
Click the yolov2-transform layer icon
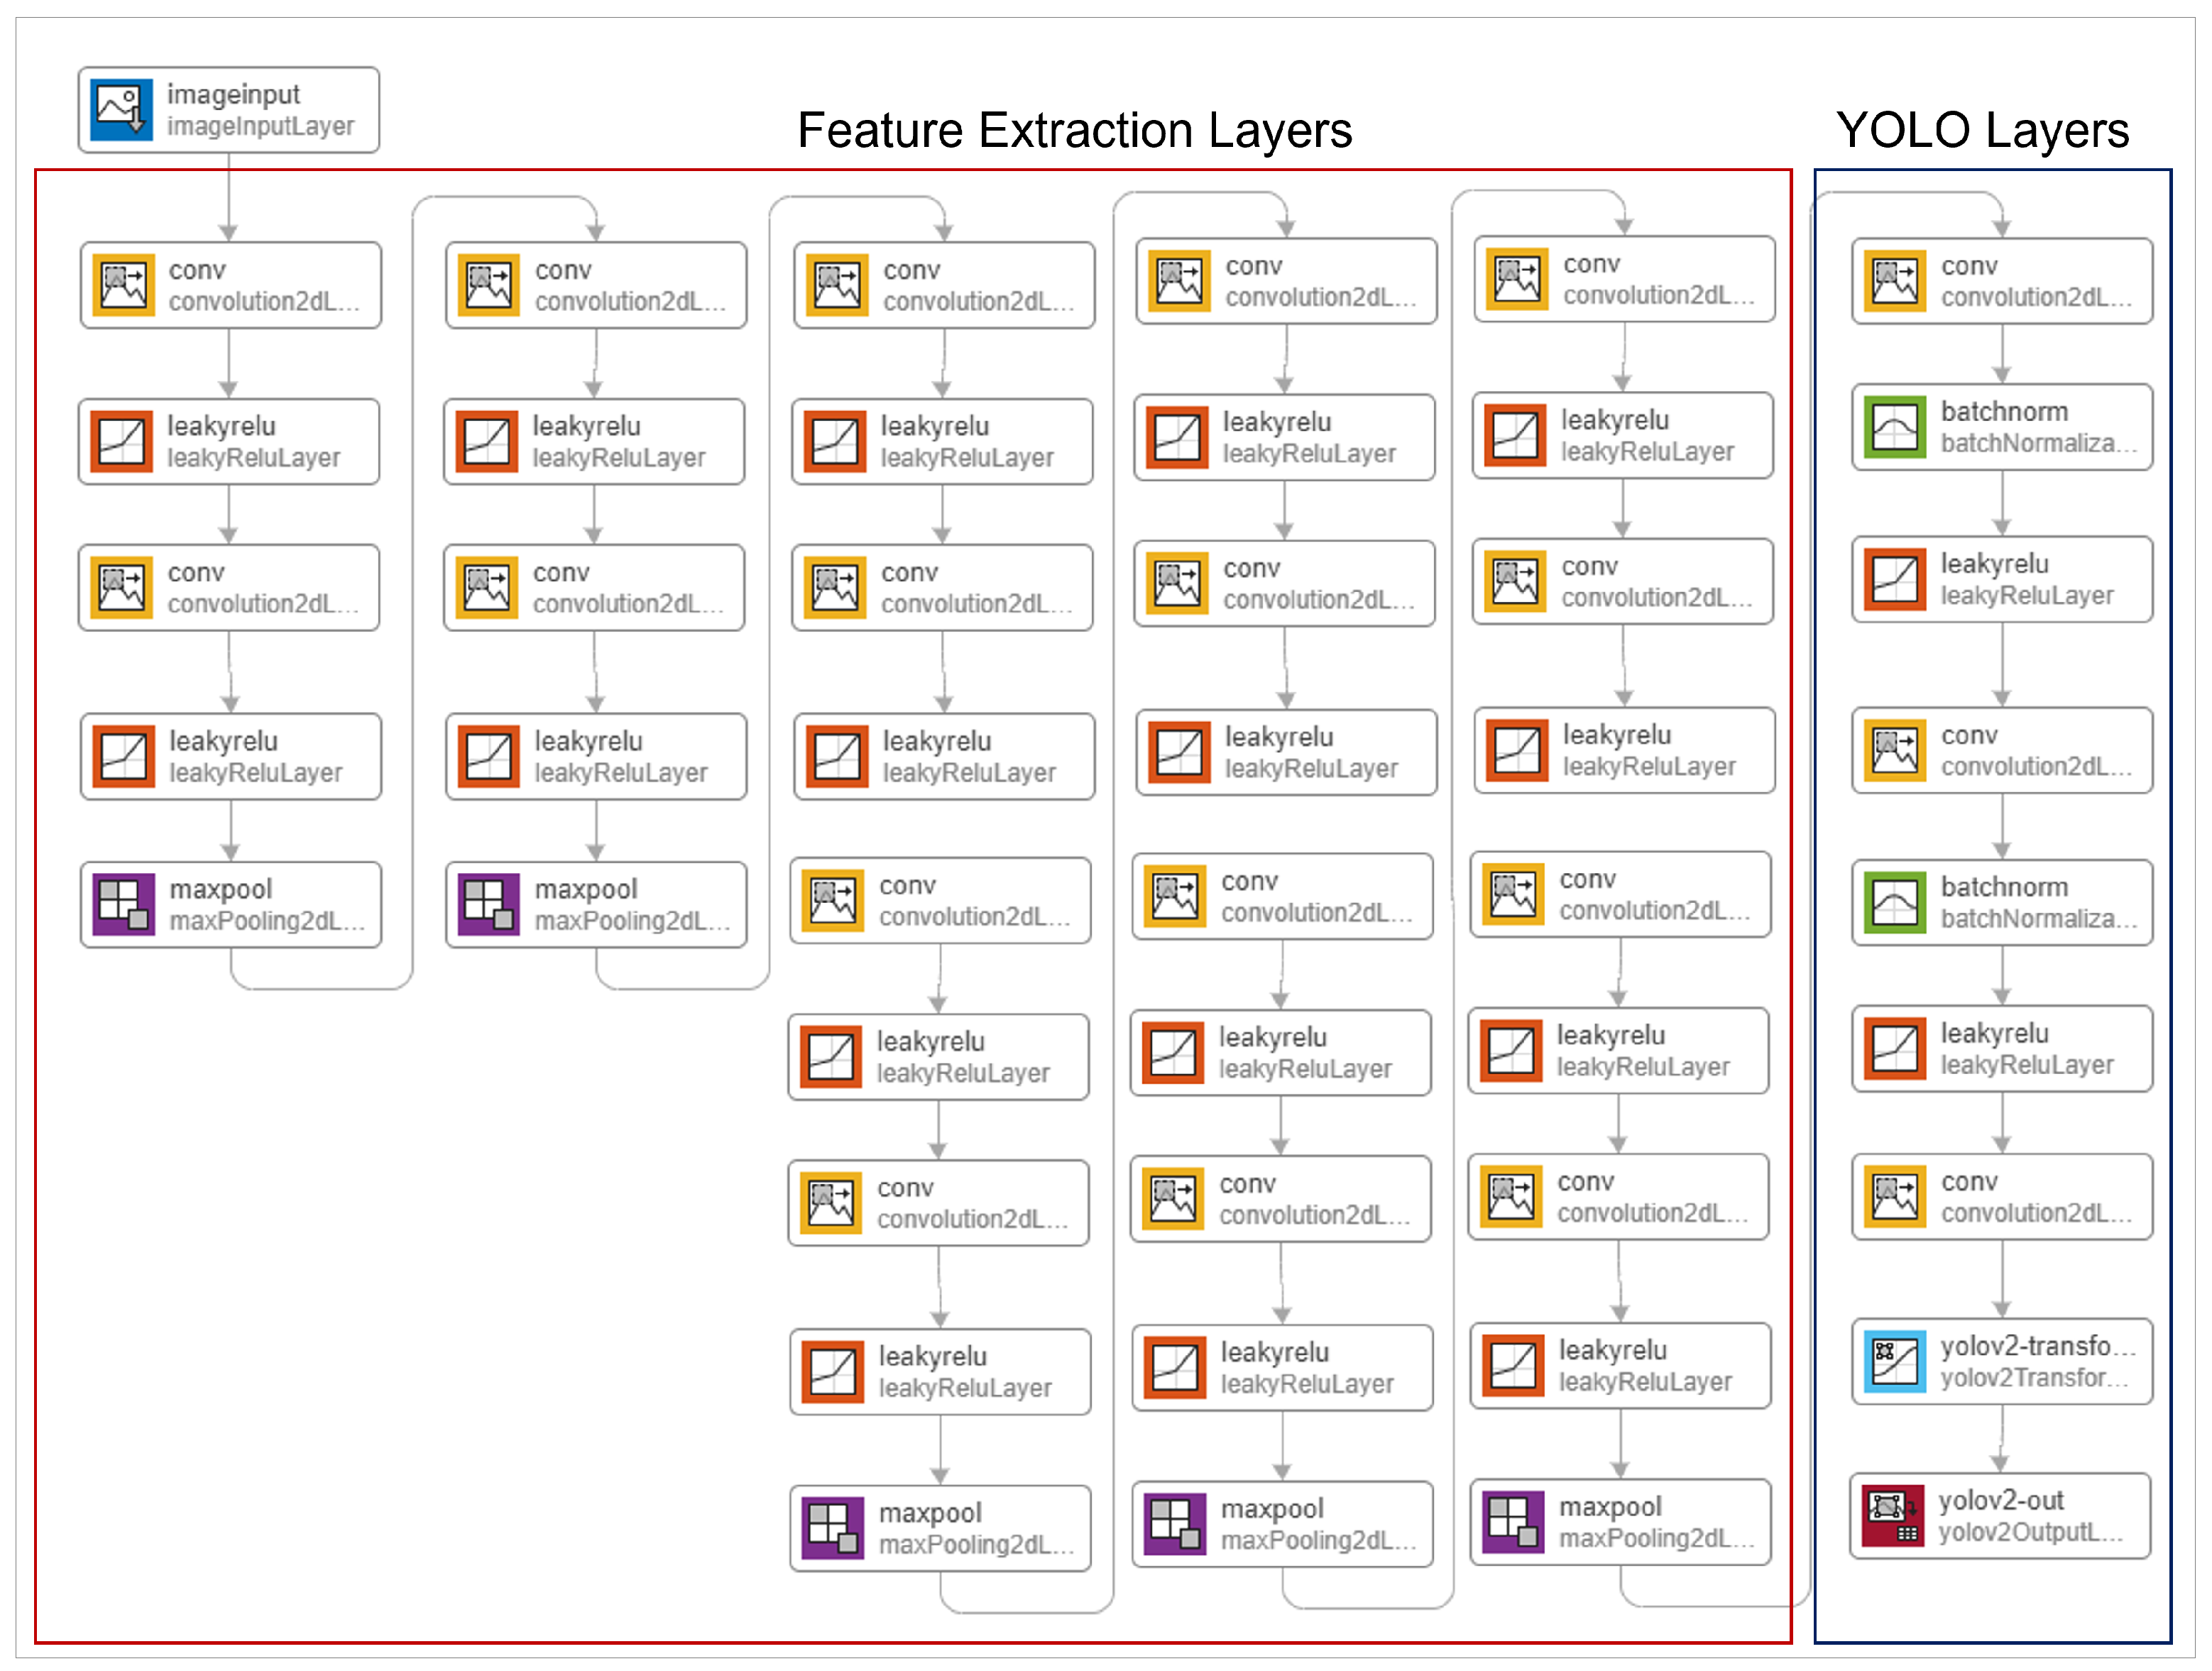point(1894,1362)
